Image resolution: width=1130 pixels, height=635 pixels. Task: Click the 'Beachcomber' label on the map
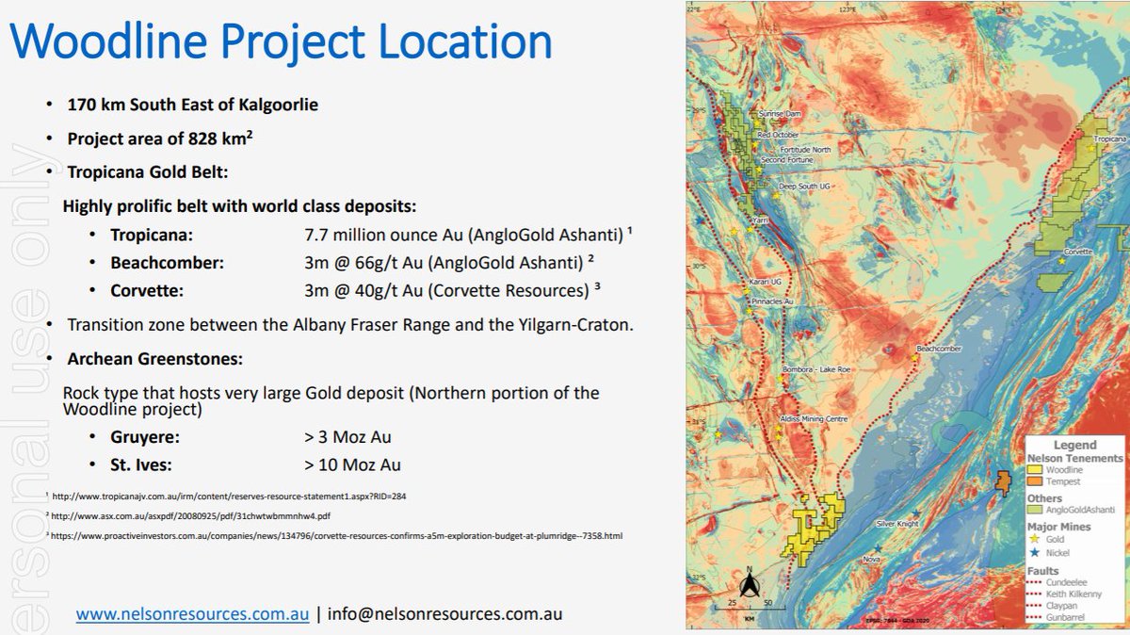(939, 349)
